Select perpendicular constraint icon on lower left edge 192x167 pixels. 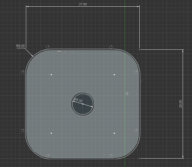[x=29, y=119]
